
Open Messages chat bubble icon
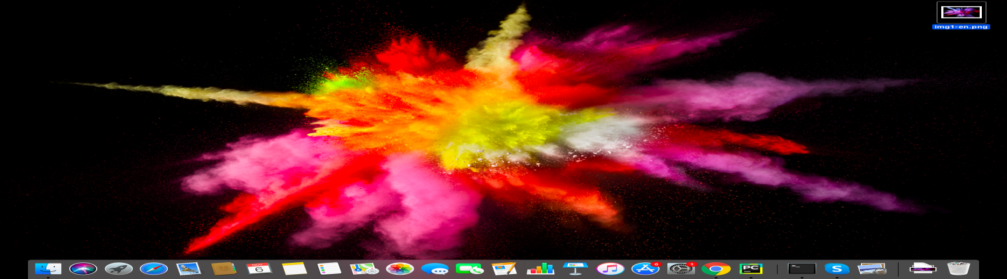click(435, 269)
